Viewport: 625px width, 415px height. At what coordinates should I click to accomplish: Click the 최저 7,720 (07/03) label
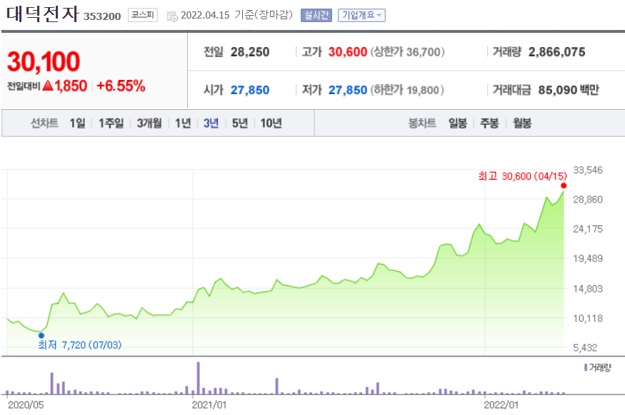(80, 345)
